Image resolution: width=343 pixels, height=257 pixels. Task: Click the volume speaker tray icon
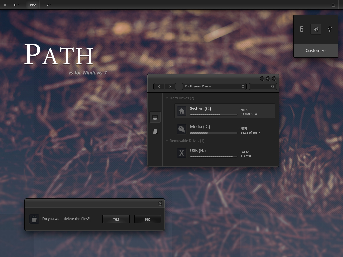click(x=316, y=29)
